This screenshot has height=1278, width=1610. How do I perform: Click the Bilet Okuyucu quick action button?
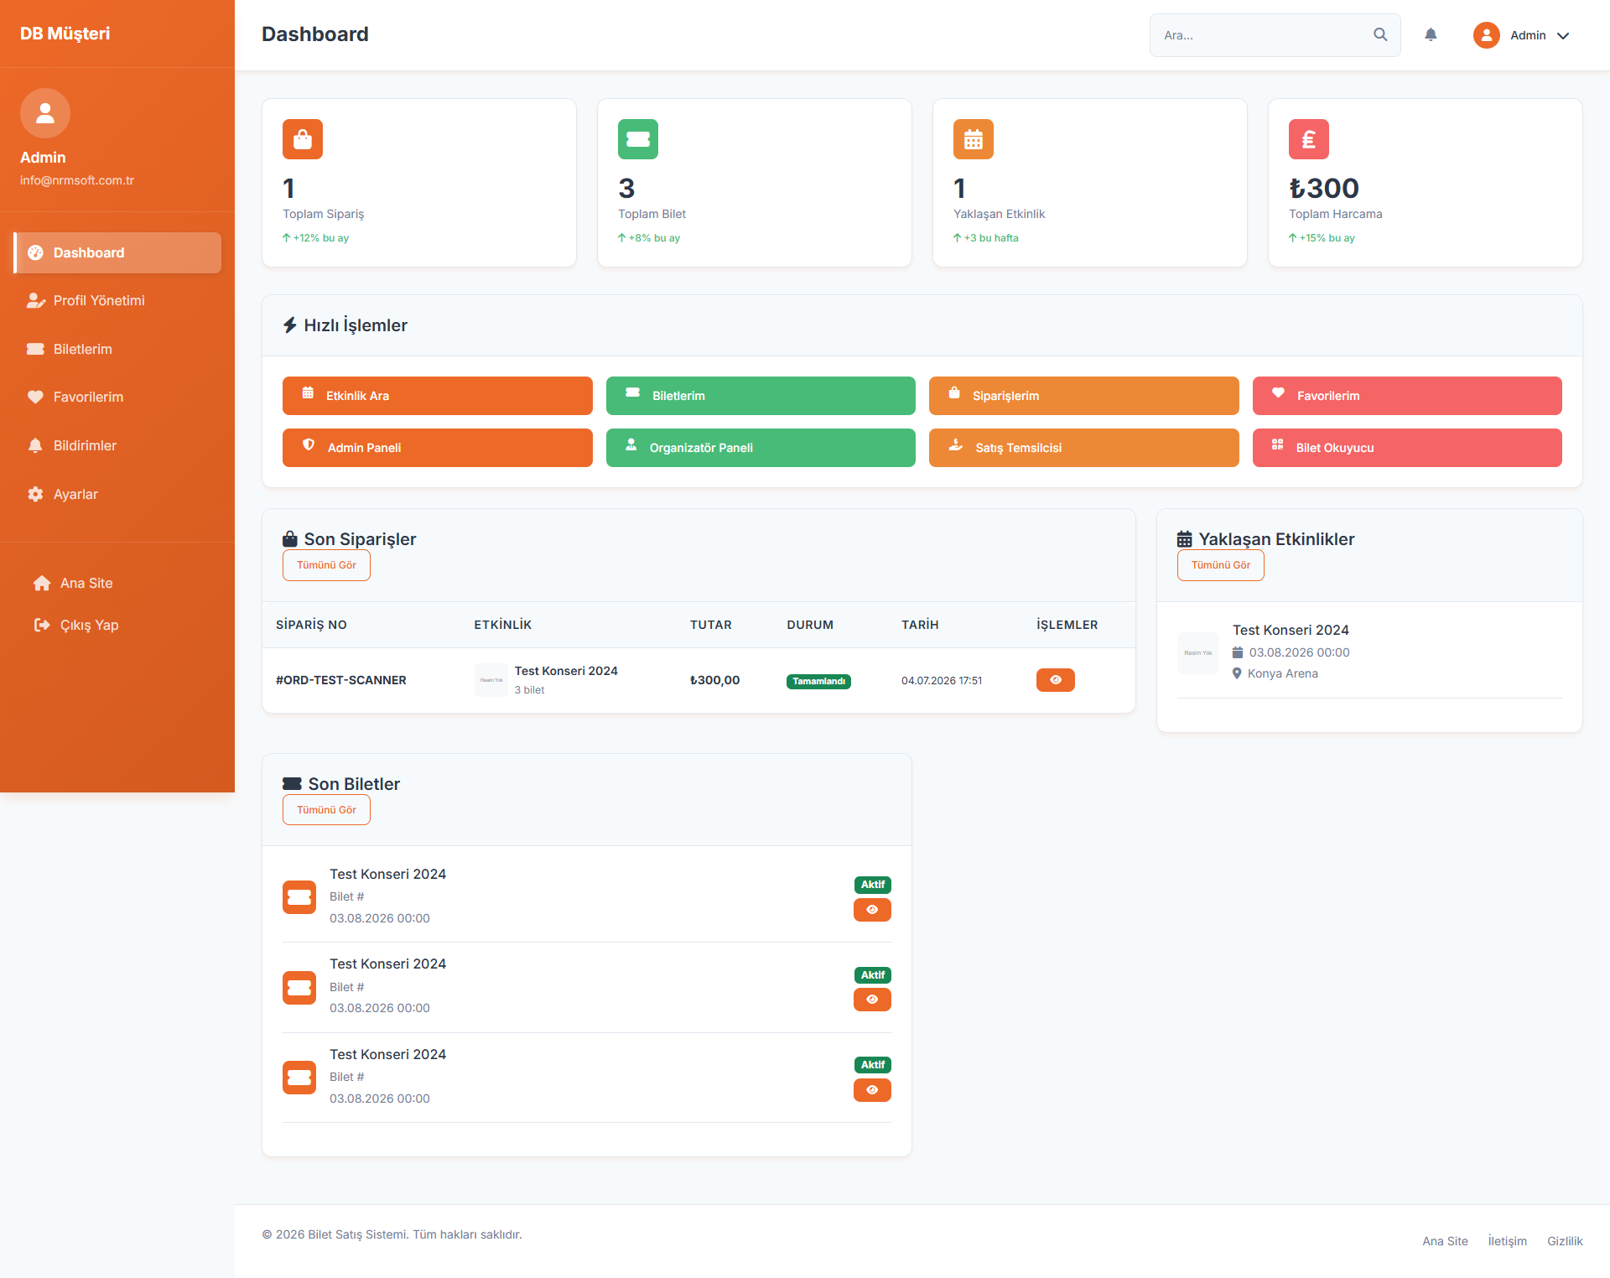1407,448
